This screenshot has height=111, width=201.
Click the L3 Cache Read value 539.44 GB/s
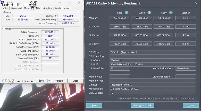pyautogui.click(x=120, y=44)
